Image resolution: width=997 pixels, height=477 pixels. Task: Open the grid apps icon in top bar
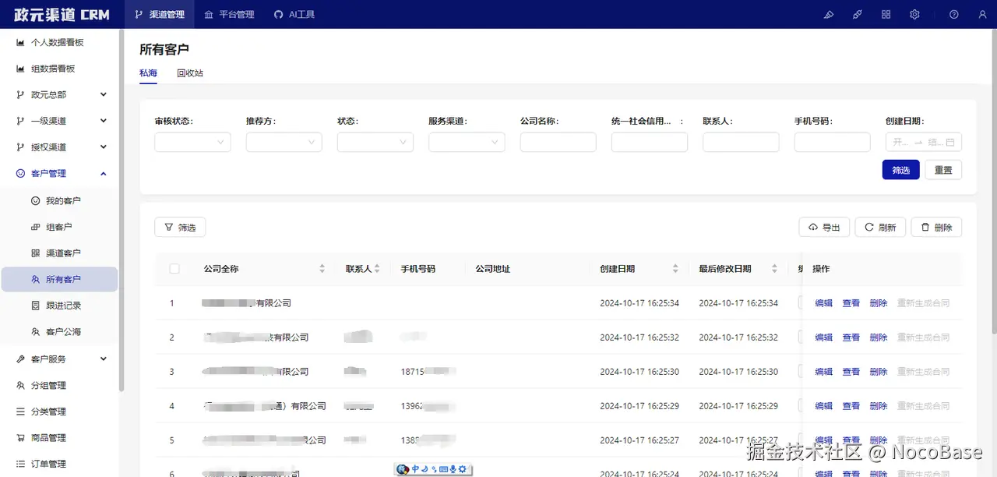tap(886, 14)
